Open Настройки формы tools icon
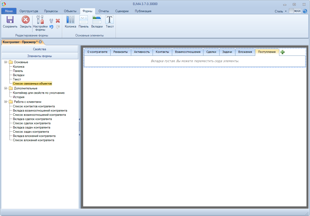Image resolution: width=310 pixels, height=216 pixels. 40,20
